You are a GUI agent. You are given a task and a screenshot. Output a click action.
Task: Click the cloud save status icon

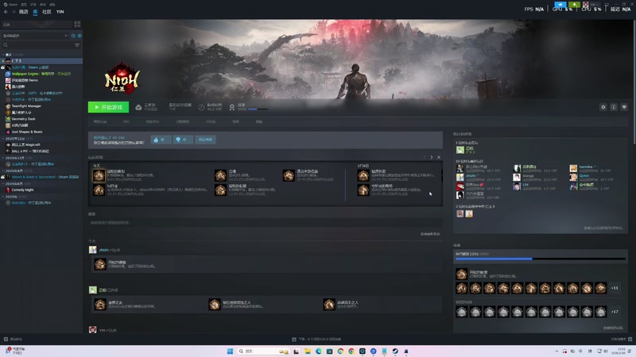(138, 107)
